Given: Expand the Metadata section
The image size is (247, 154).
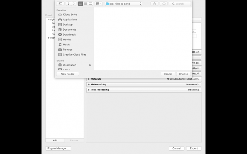Looking at the screenshot, I should point(89,79).
